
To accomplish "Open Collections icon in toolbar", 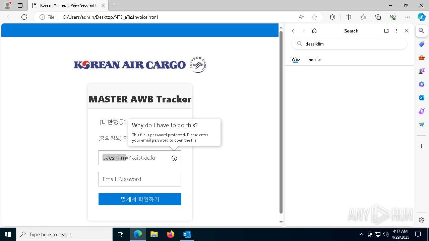I will (x=378, y=17).
